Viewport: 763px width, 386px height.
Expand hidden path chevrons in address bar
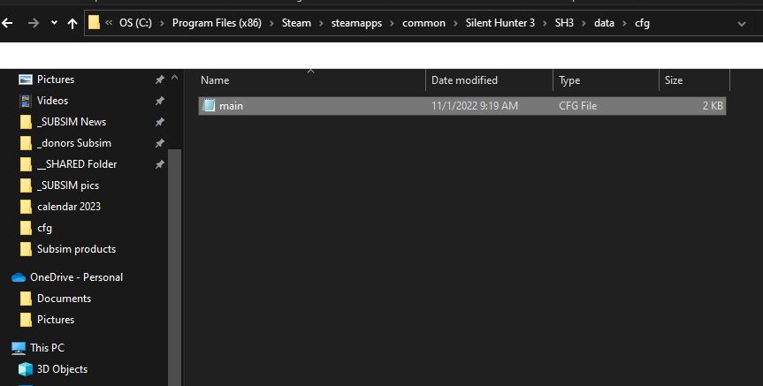click(109, 23)
